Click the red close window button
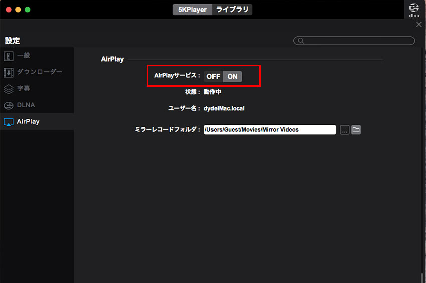Image resolution: width=426 pixels, height=283 pixels. 9,10
